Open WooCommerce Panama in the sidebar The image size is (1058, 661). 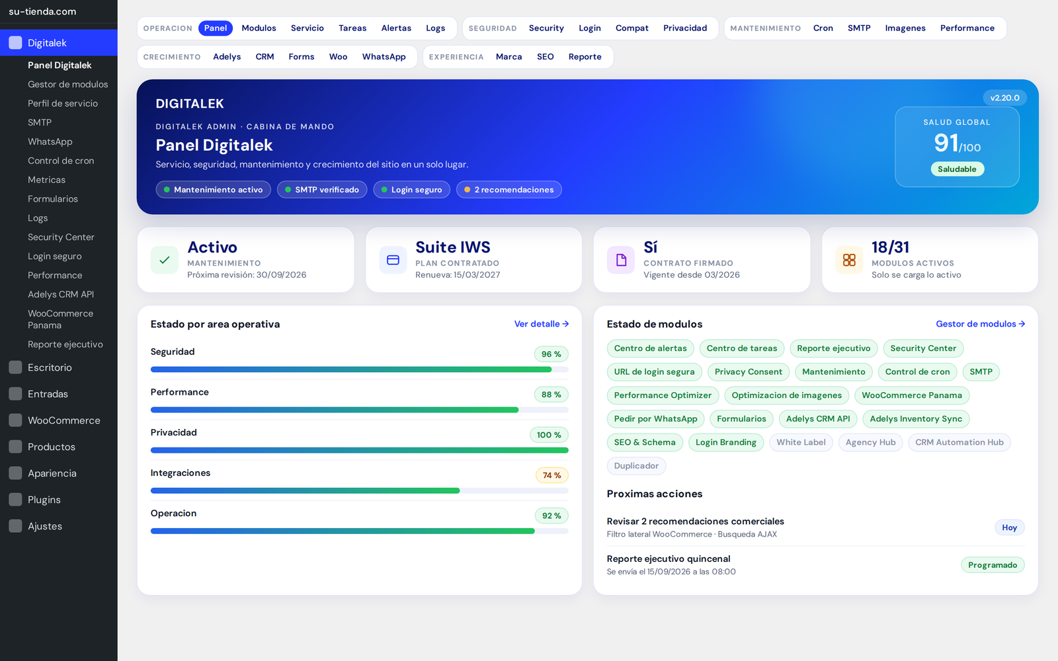60,319
